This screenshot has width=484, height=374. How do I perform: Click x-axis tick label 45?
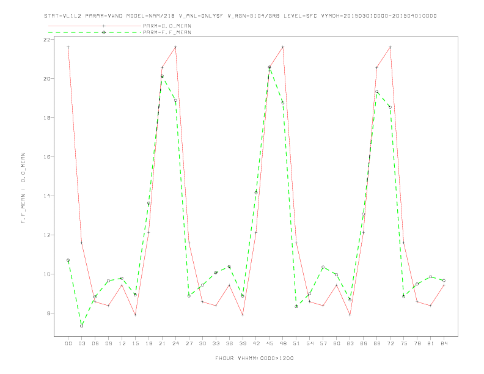(269, 343)
